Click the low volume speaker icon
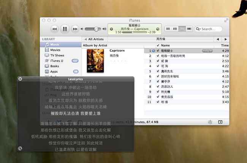 [82, 29]
